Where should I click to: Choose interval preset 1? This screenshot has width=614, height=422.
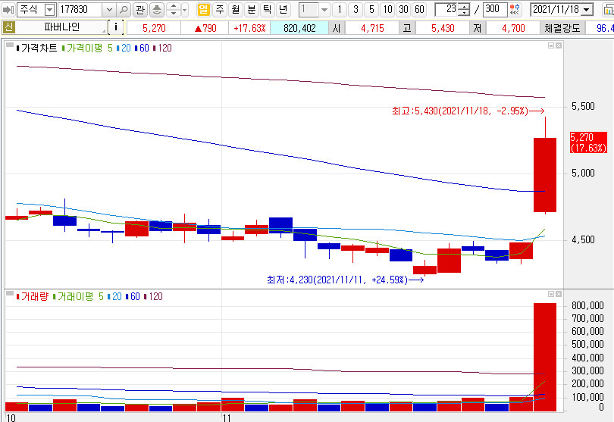tap(340, 9)
